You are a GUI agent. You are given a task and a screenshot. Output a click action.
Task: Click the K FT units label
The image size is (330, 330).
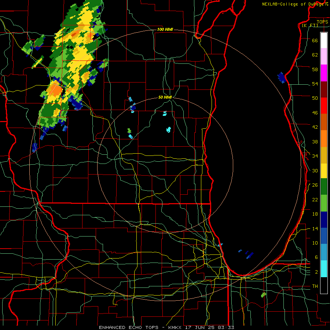[310, 26]
